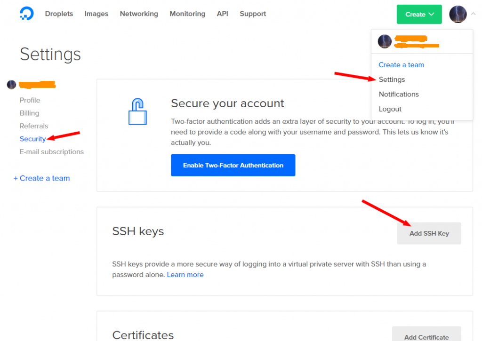This screenshot has width=482, height=341.
Task: Select Monitoring in the top navigation
Action: [187, 14]
